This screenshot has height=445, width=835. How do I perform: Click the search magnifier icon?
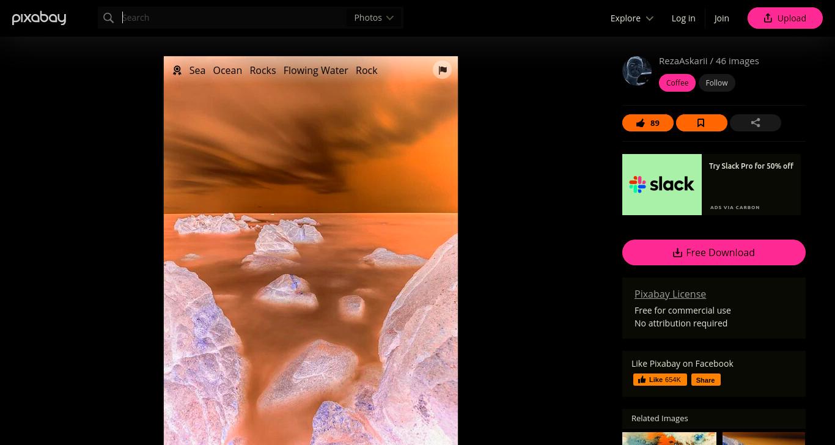109,18
